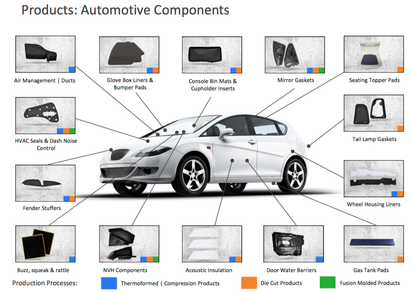Click the white car's rear wheel
Image resolution: width=413 pixels, height=292 pixels.
(295, 176)
